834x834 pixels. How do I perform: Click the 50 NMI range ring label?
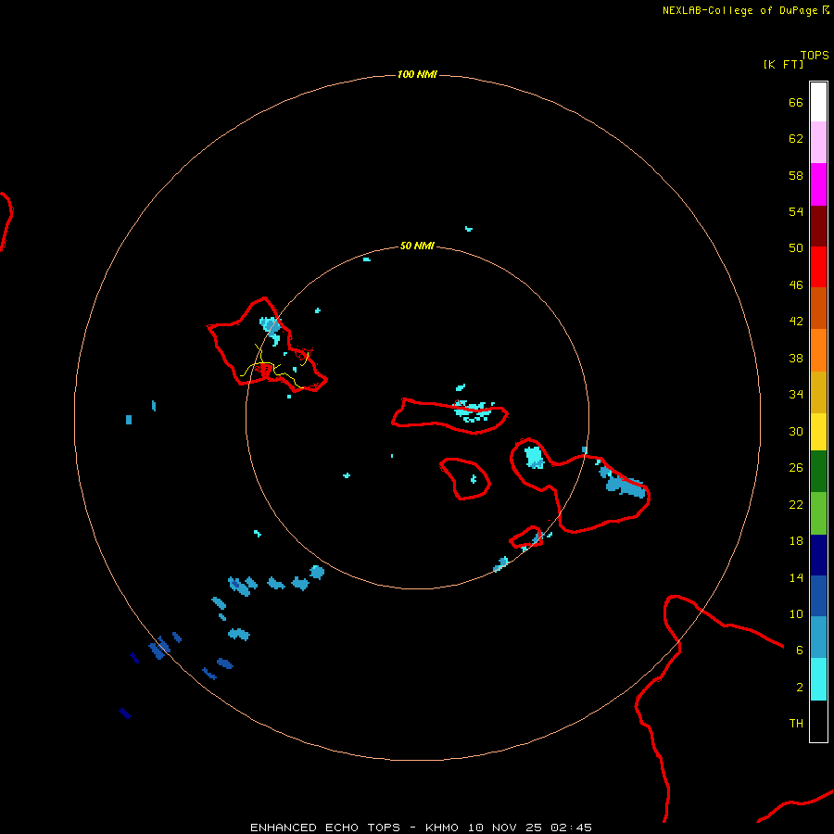(x=417, y=246)
